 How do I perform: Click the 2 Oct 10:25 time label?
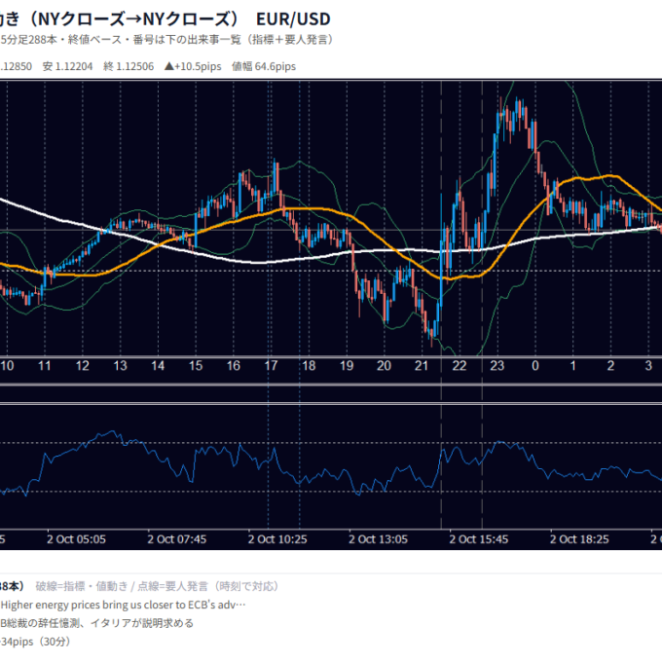click(277, 539)
